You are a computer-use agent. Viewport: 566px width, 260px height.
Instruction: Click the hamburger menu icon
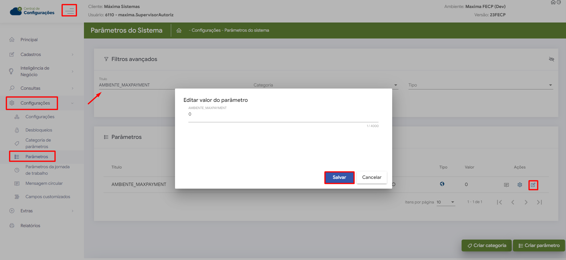pyautogui.click(x=69, y=11)
